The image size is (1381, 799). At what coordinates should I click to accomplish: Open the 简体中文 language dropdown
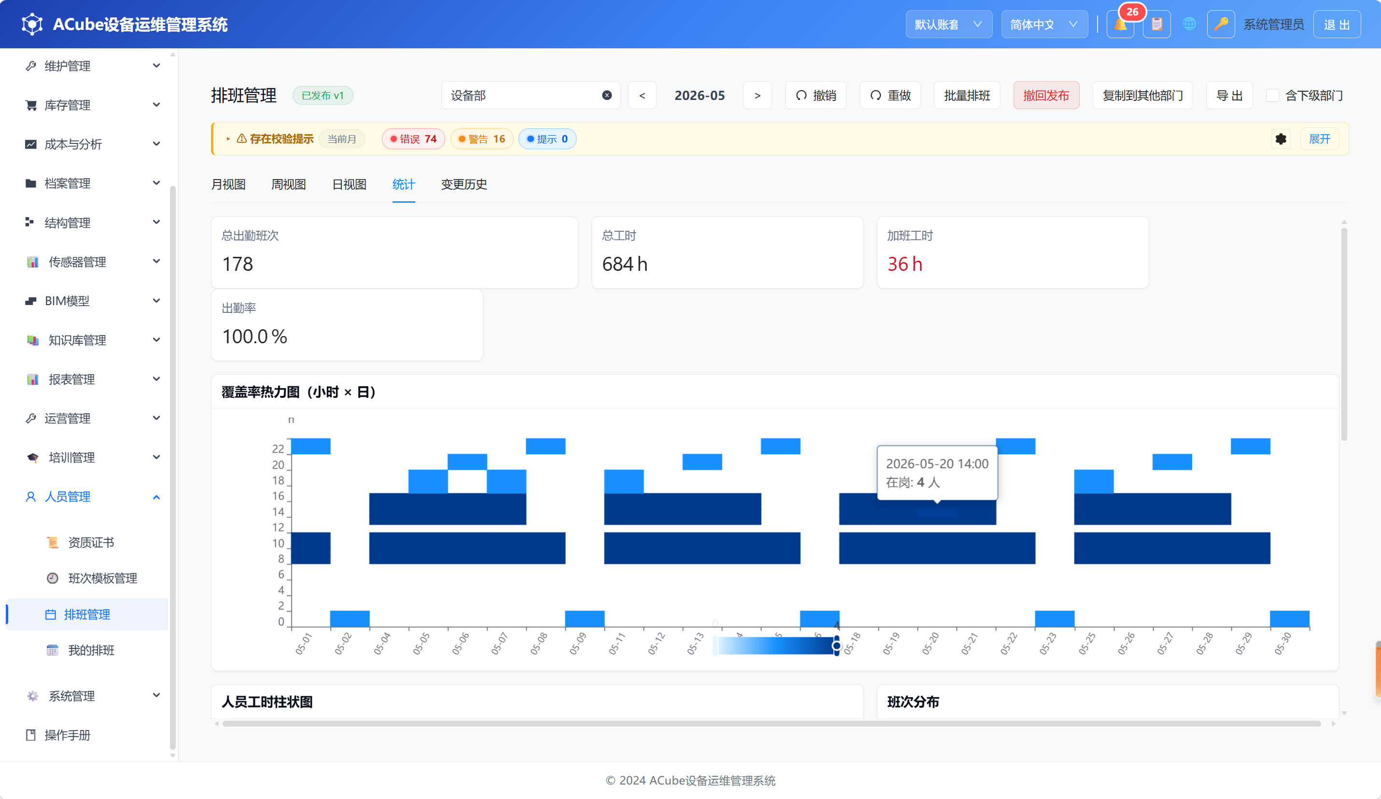pyautogui.click(x=1044, y=24)
